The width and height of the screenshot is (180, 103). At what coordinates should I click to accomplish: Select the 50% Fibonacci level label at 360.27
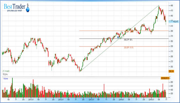coord(128,40)
